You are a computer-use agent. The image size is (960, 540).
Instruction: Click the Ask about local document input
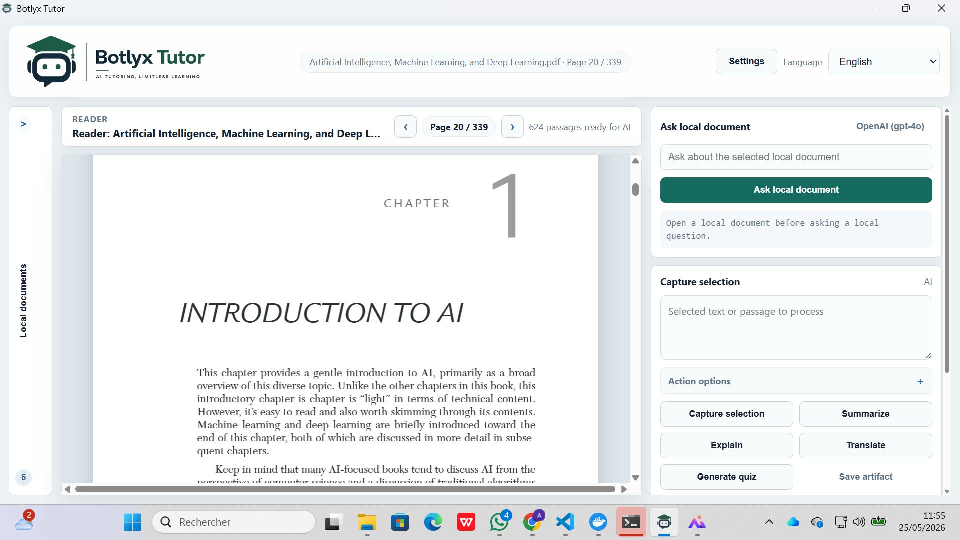coord(796,157)
